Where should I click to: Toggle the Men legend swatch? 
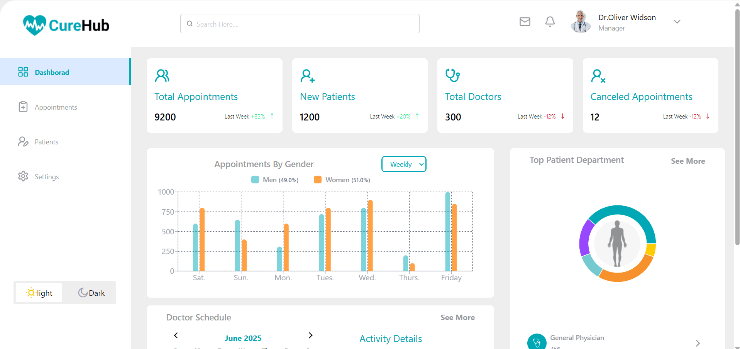click(x=255, y=180)
